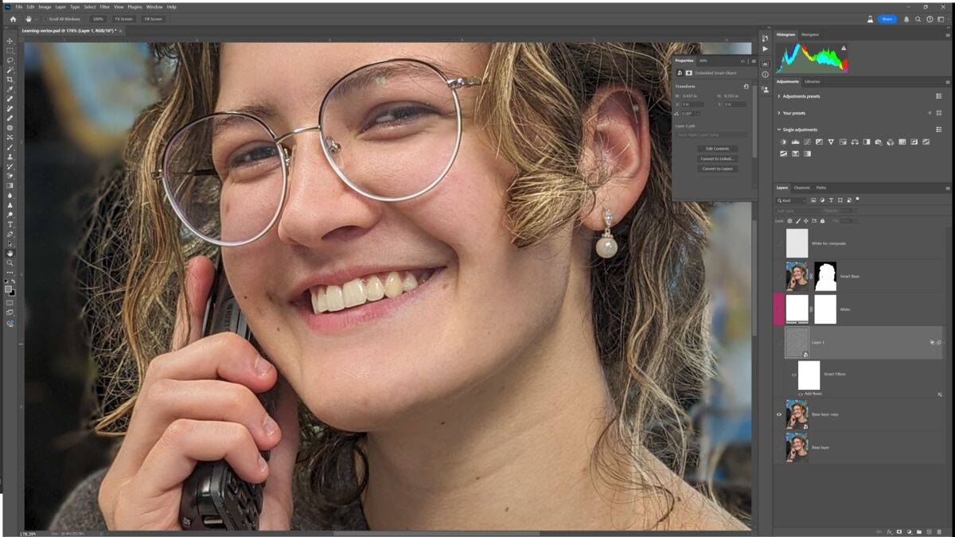Add a Levels adjustment from single adjustments

[795, 142]
